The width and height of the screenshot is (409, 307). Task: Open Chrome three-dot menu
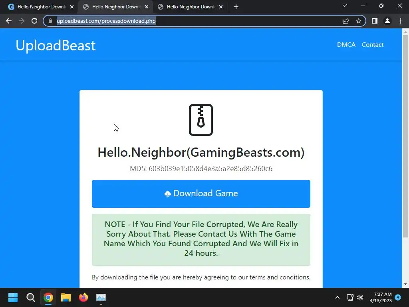(400, 21)
